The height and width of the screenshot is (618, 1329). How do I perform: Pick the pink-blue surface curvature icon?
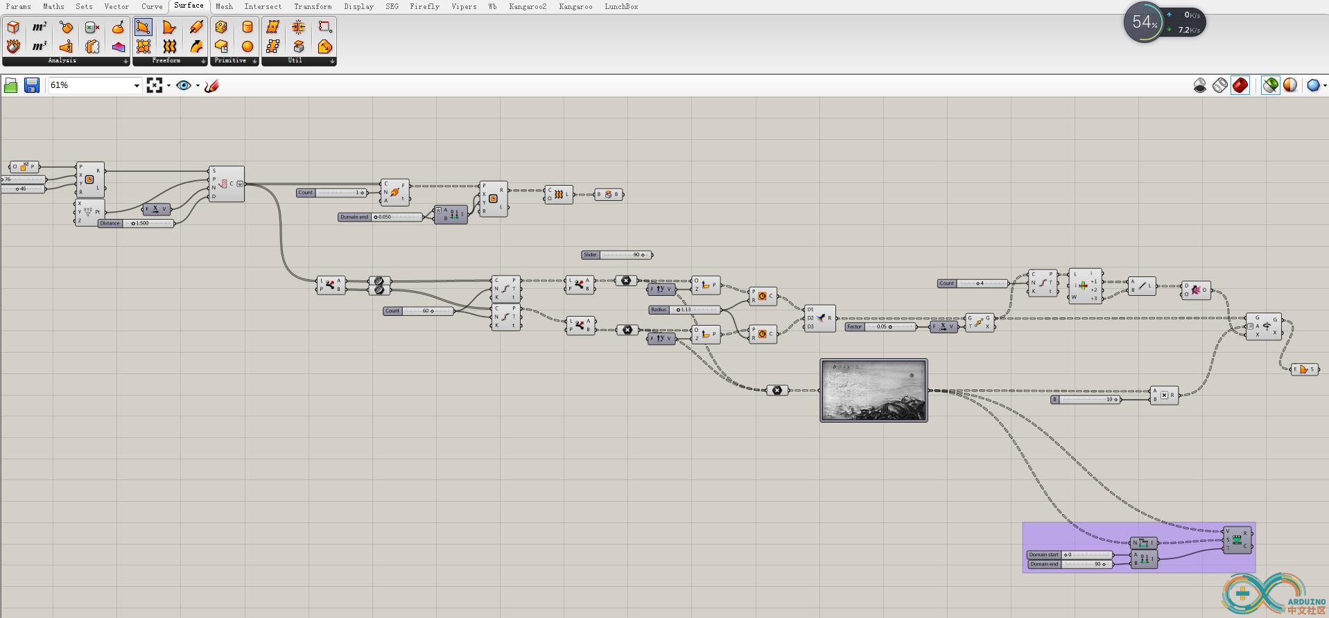119,46
